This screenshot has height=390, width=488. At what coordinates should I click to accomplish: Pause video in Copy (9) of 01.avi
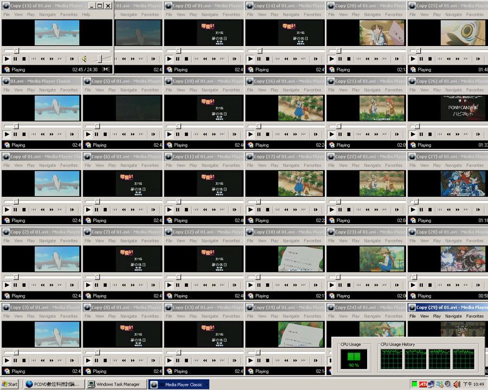(x=178, y=59)
